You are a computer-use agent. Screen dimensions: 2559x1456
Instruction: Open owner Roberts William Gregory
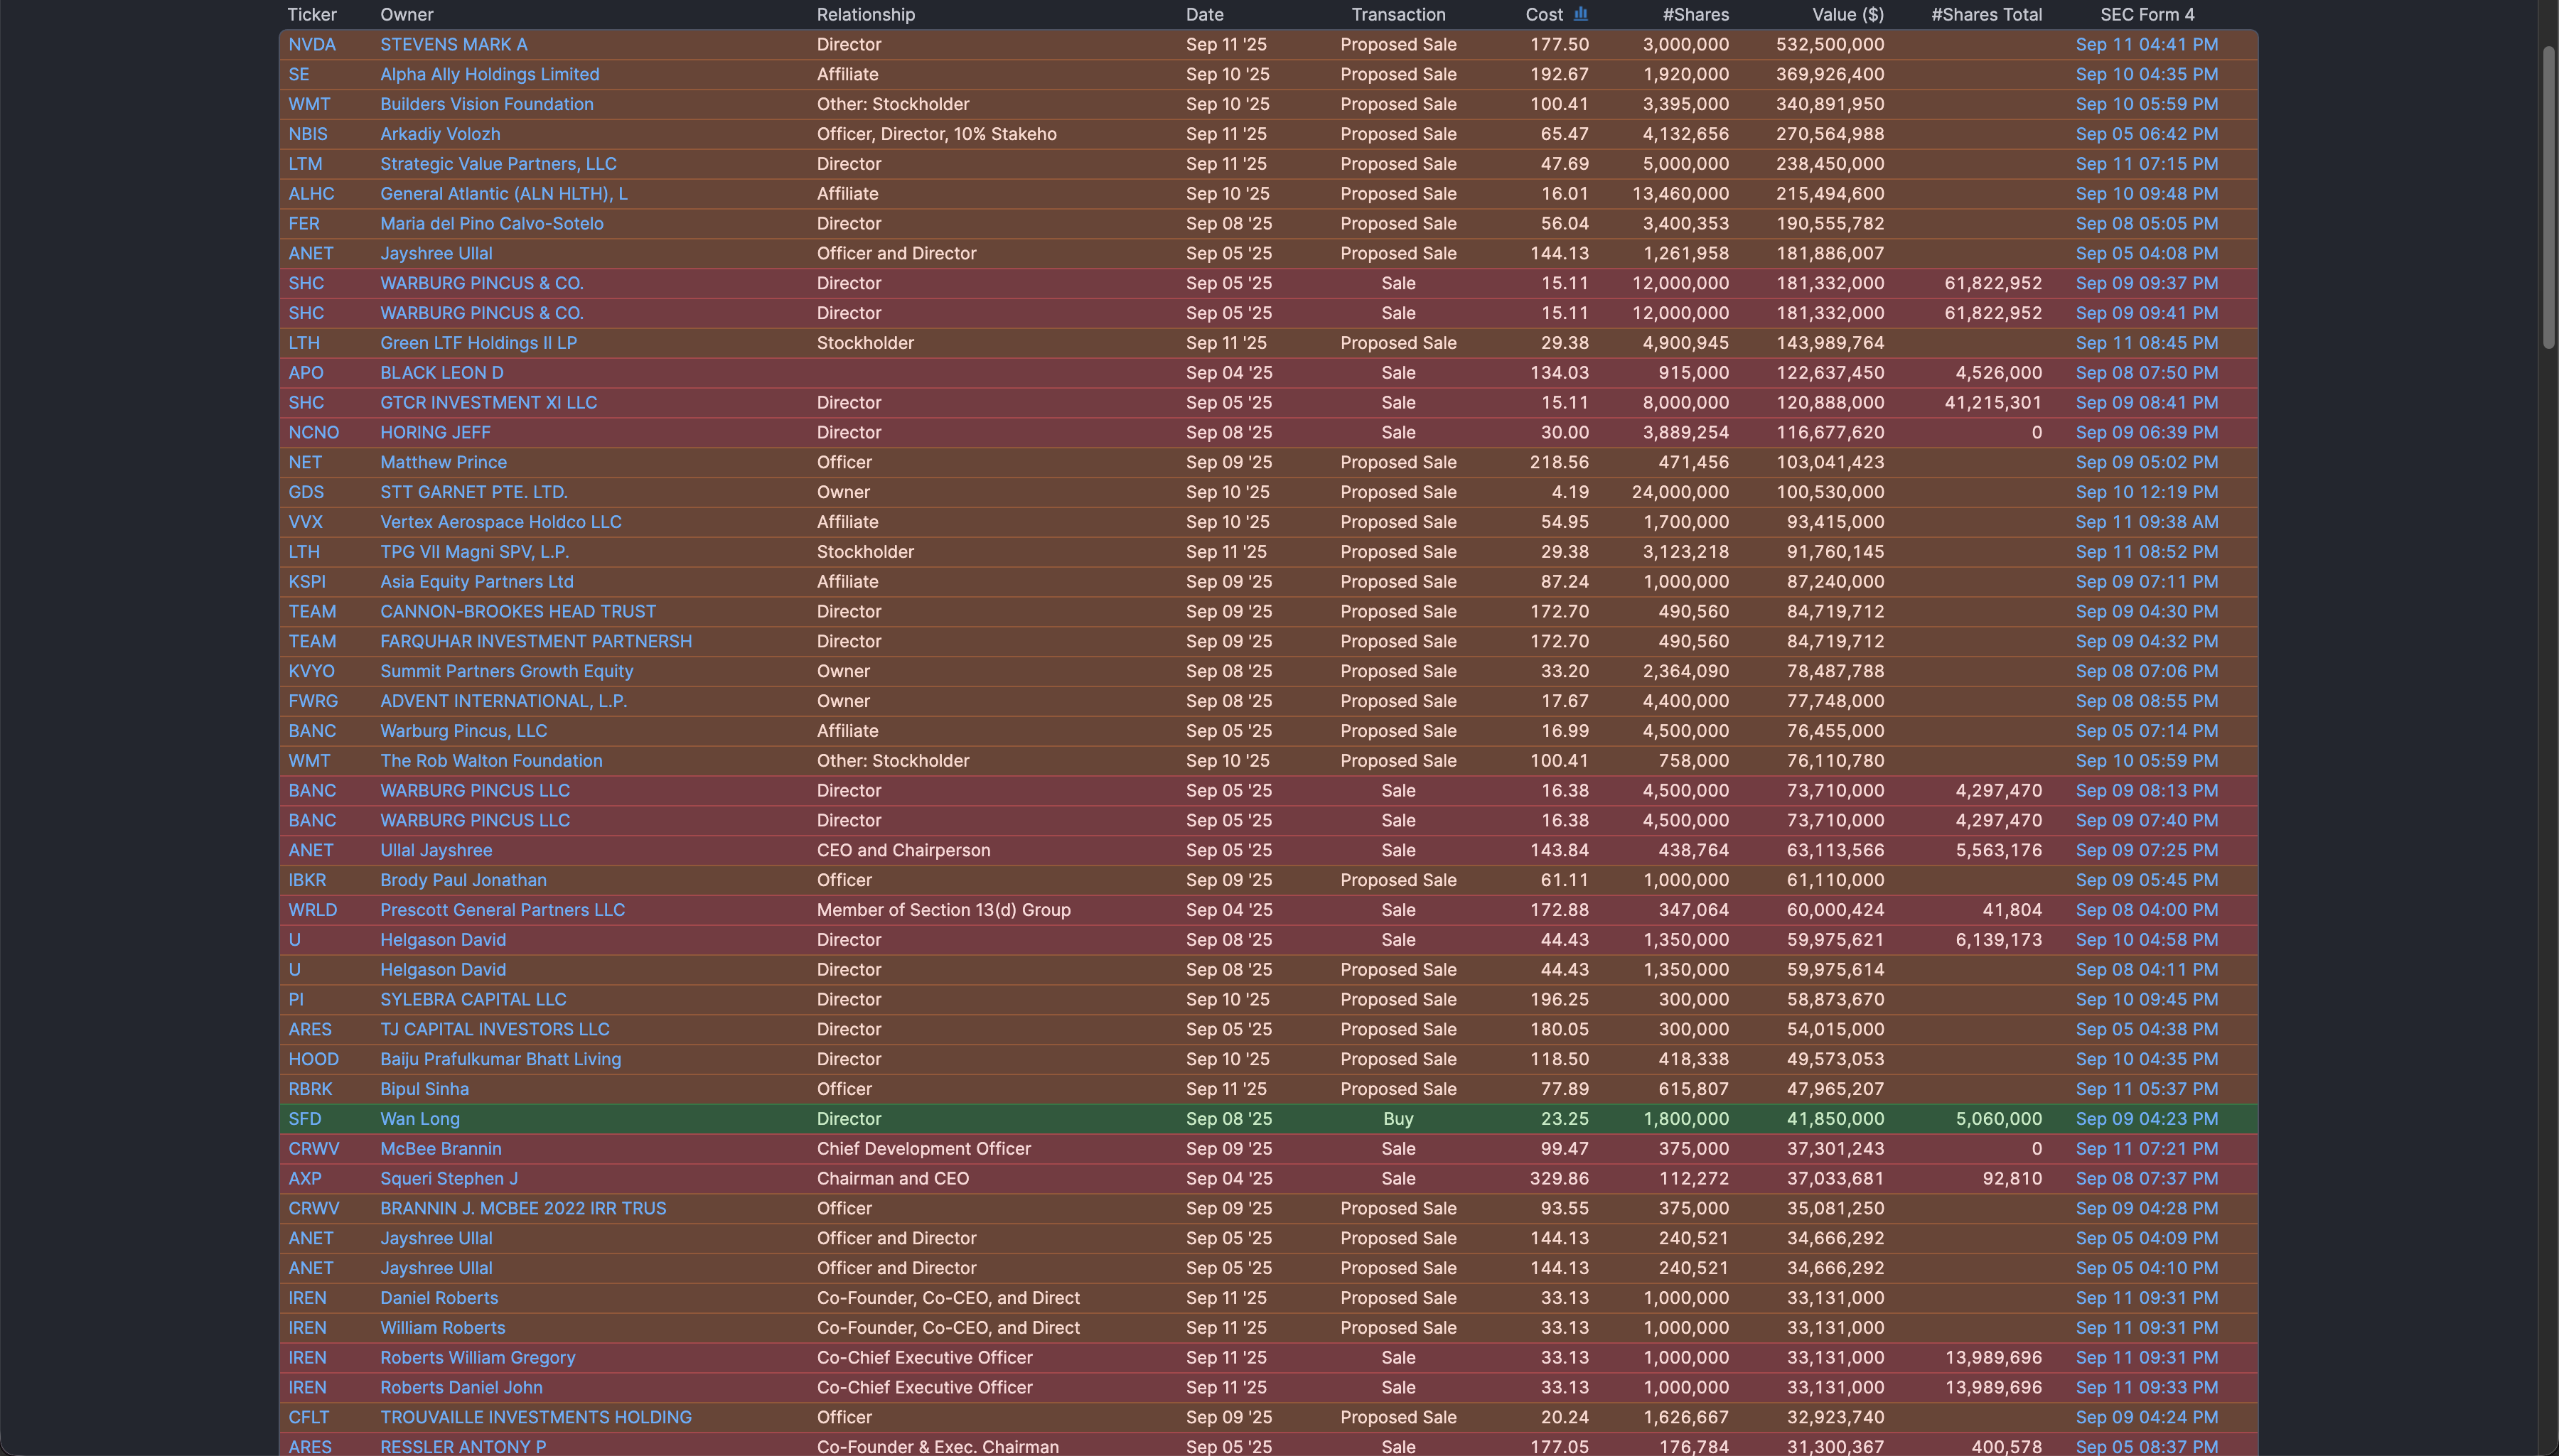[477, 1358]
